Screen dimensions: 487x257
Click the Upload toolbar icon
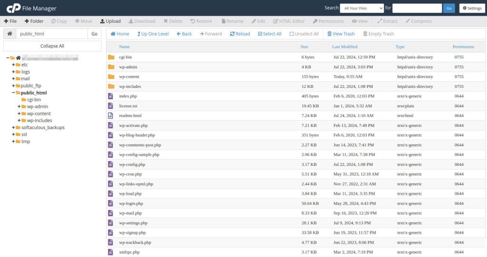(102, 21)
